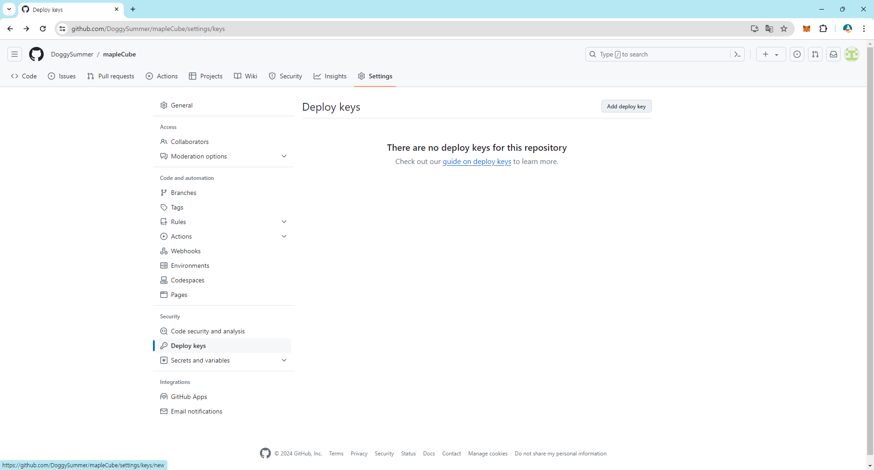Click the plus create-new button in header
The image size is (874, 470).
tap(766, 54)
